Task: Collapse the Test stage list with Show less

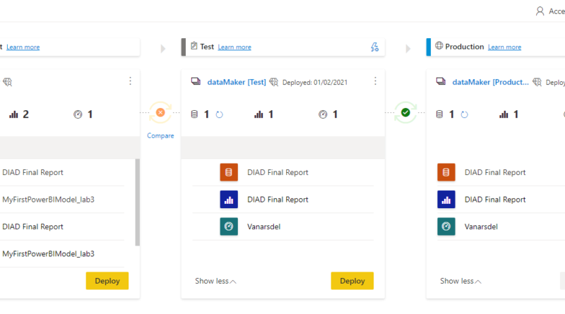Action: (215, 281)
